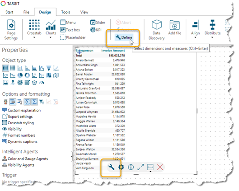Choose the outlined map object type
239x191 pixels.
point(56,75)
